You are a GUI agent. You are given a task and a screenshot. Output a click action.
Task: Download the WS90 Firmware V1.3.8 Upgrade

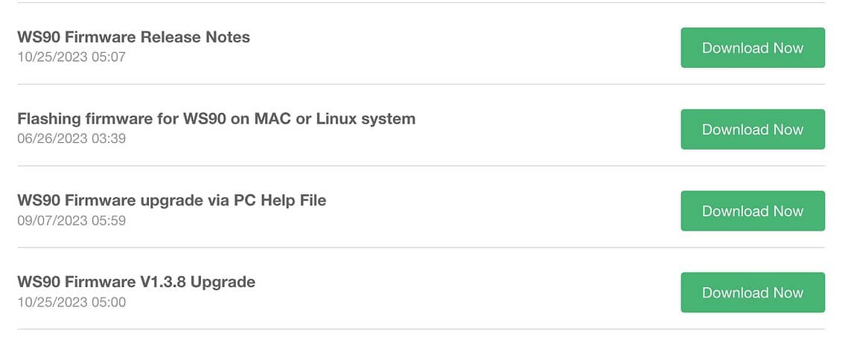click(x=752, y=292)
